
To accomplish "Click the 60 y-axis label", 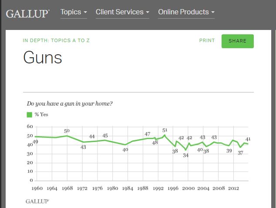I will point(30,126).
